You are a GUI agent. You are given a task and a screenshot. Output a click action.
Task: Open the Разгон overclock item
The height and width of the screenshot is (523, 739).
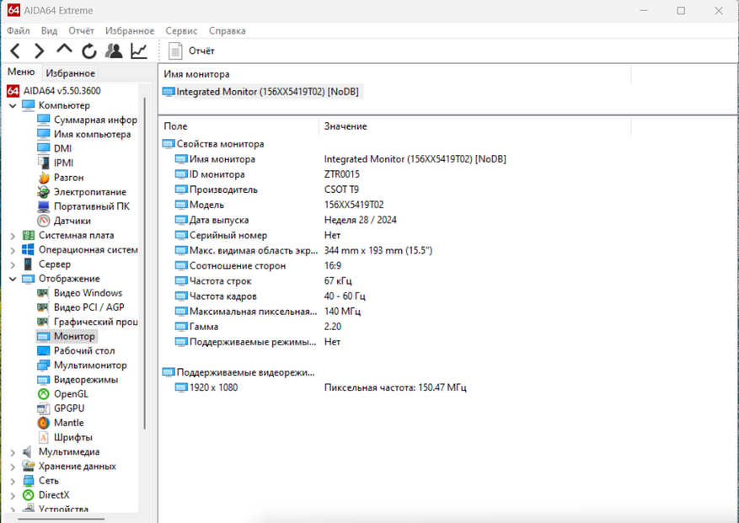pyautogui.click(x=68, y=178)
